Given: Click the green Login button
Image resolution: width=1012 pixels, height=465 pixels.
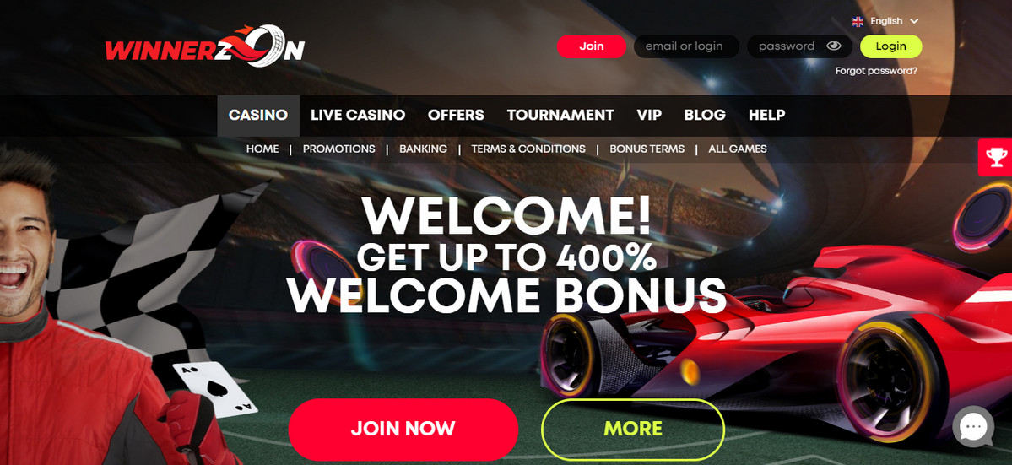Looking at the screenshot, I should tap(890, 46).
